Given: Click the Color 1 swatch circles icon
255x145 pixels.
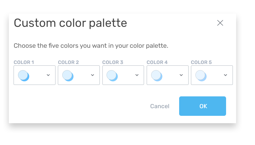Looking at the screenshot, I should click(x=24, y=75).
